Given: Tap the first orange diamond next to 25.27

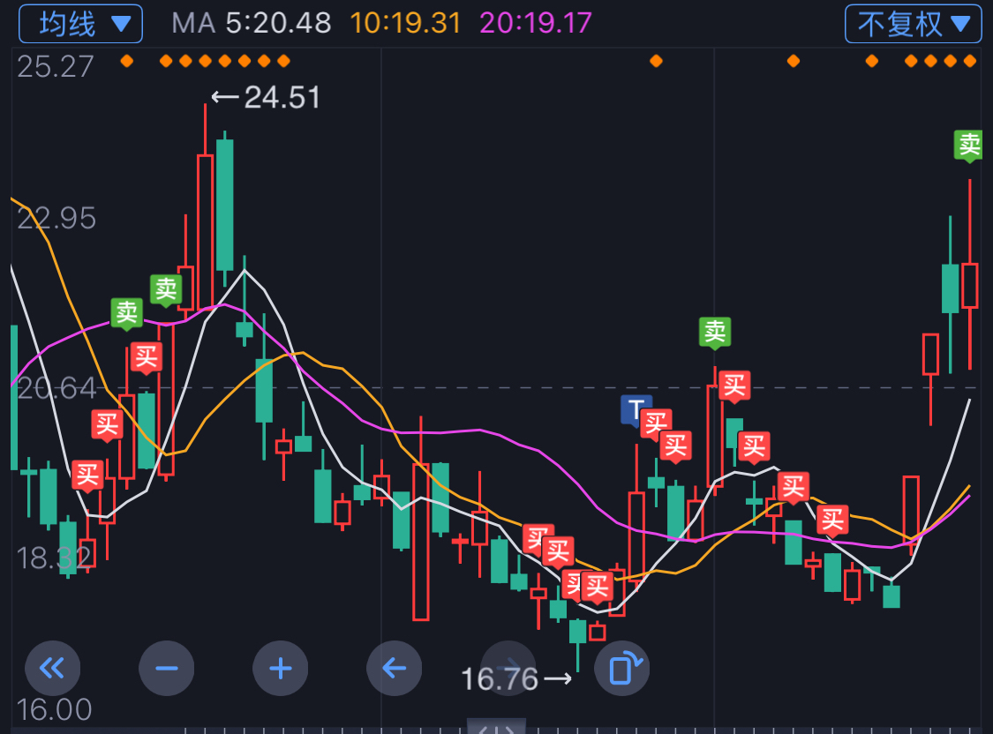Looking at the screenshot, I should click(126, 61).
